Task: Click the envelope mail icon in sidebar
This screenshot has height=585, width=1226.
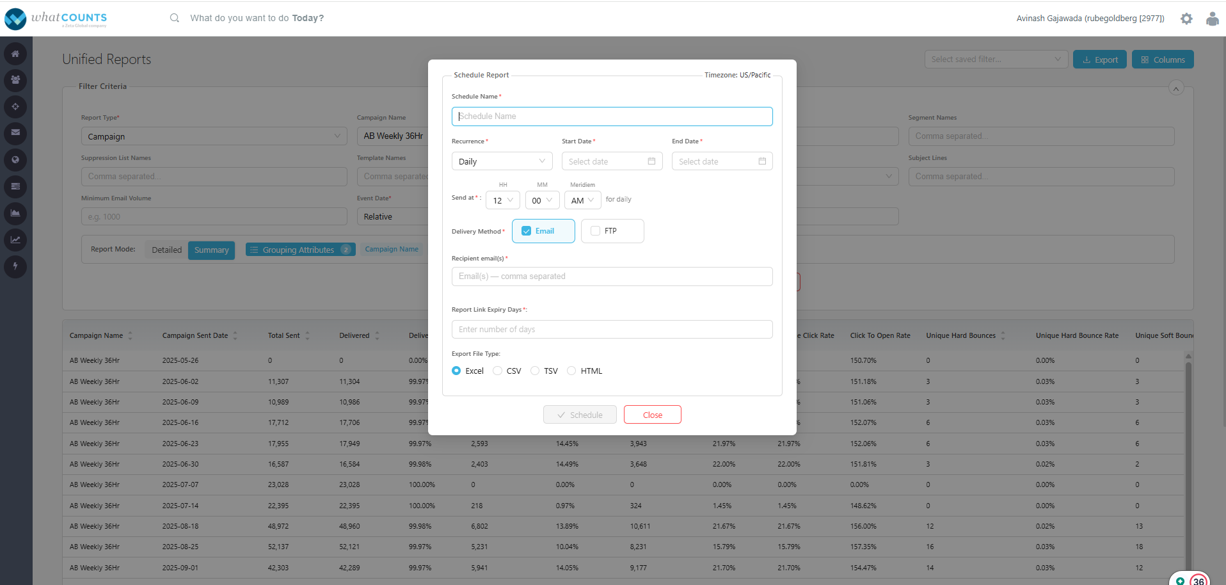Action: [15, 132]
